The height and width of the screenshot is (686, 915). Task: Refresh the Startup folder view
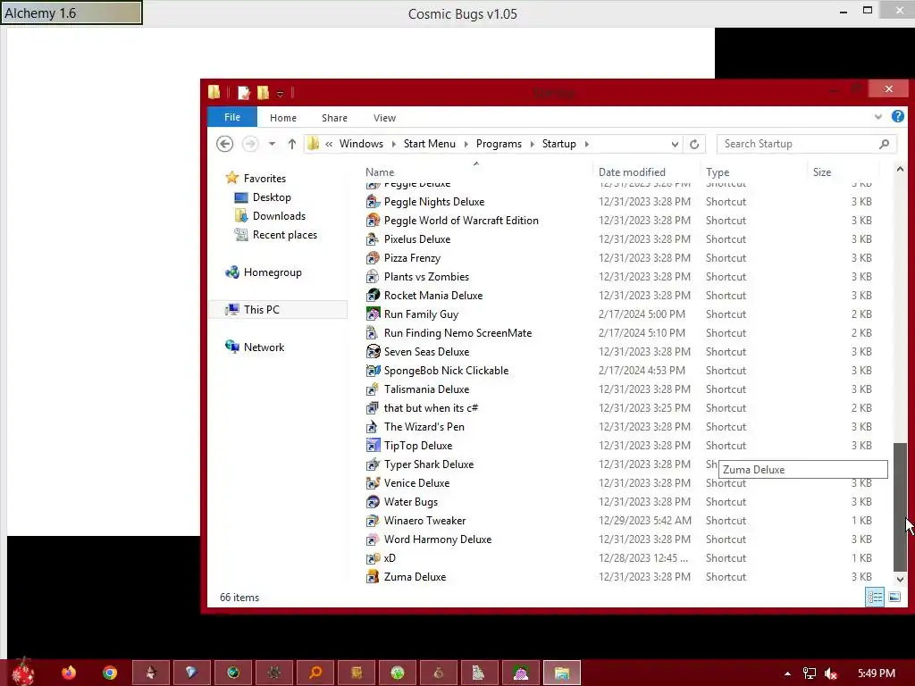point(693,144)
